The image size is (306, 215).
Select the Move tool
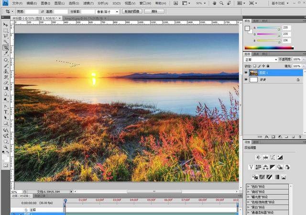tap(6, 24)
